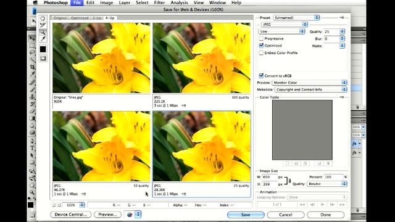Select the Hand tool in the Save for Web dialog
The width and height of the screenshot is (395, 222).
(x=43, y=18)
